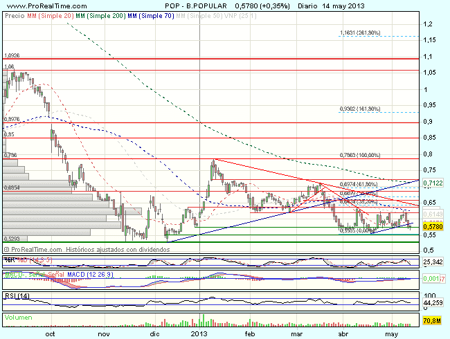Viewport: 450px width, 339px height.
Task: Click the 25,342 oscillator value label
Action: click(433, 262)
